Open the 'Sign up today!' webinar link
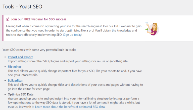Screen dimensions: 193x110 (x=73, y=35)
